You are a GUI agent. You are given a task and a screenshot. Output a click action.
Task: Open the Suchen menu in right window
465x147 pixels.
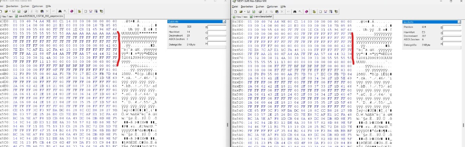pyautogui.click(x=260, y=7)
